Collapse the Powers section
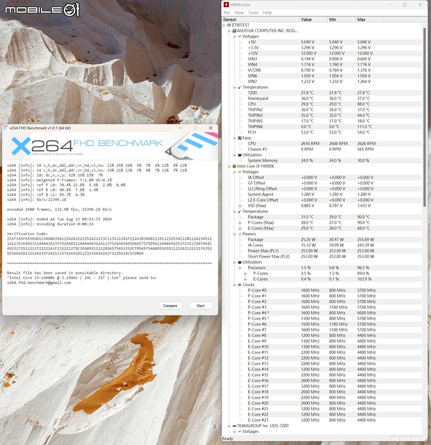431x445 pixels. pos(235,234)
